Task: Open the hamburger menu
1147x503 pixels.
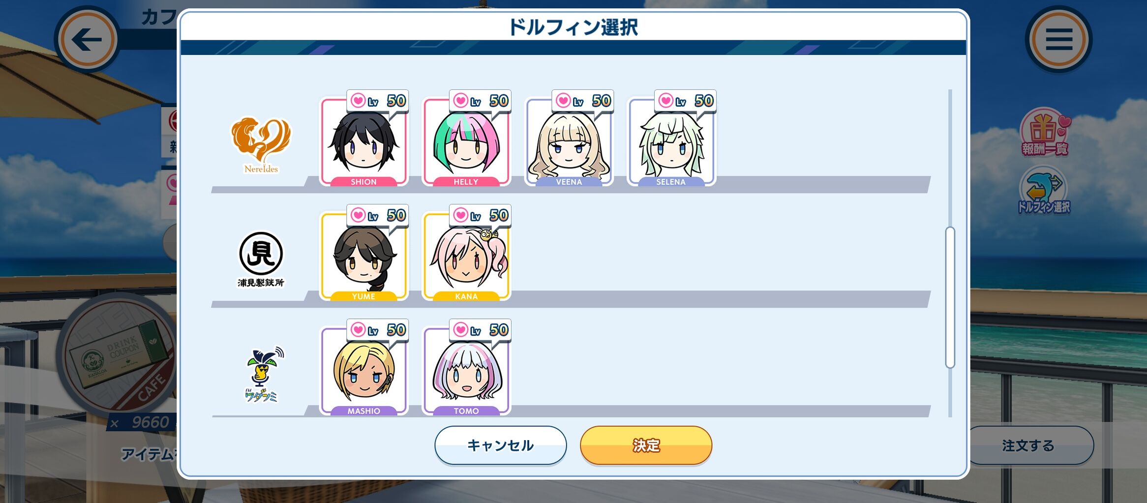Action: tap(1059, 39)
